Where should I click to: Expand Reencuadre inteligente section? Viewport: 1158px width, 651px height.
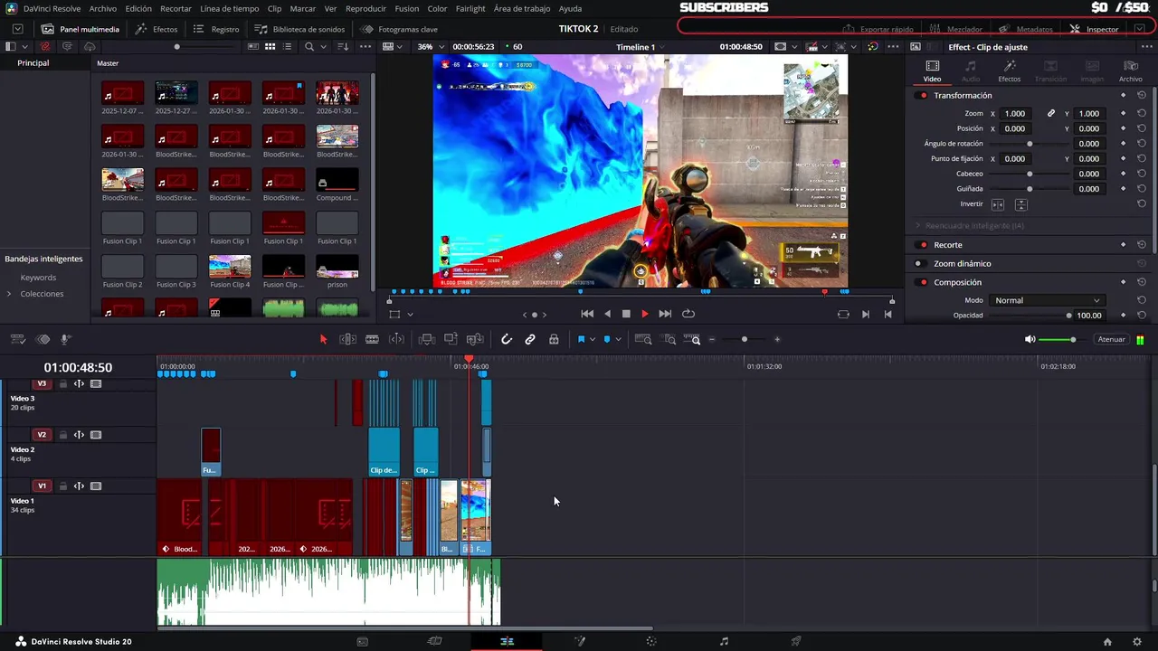point(917,226)
